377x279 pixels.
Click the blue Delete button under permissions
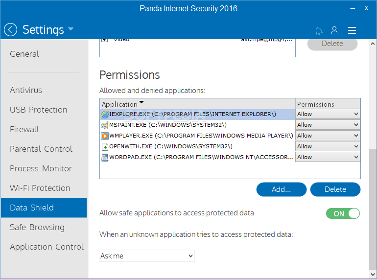tap(335, 189)
